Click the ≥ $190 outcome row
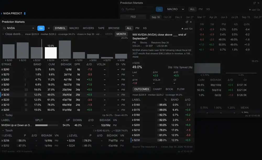The width and height of the screenshot is (262, 160). click(162, 120)
